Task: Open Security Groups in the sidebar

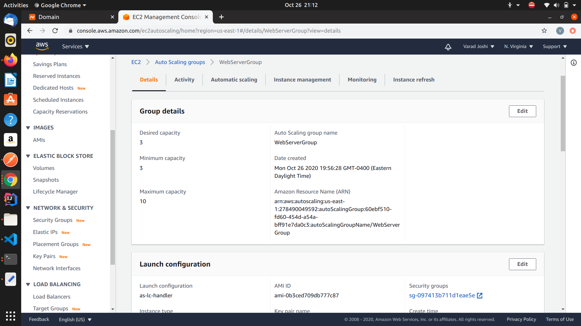Action: [x=53, y=220]
